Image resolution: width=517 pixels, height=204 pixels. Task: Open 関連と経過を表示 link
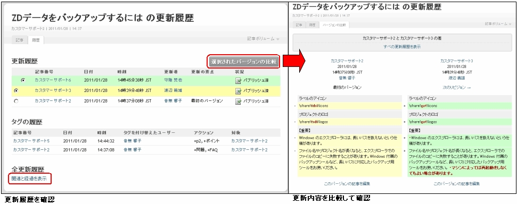pyautogui.click(x=29, y=178)
